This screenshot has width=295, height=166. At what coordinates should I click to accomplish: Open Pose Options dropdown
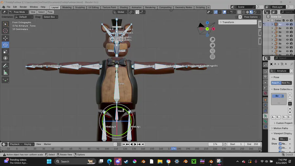(252, 17)
